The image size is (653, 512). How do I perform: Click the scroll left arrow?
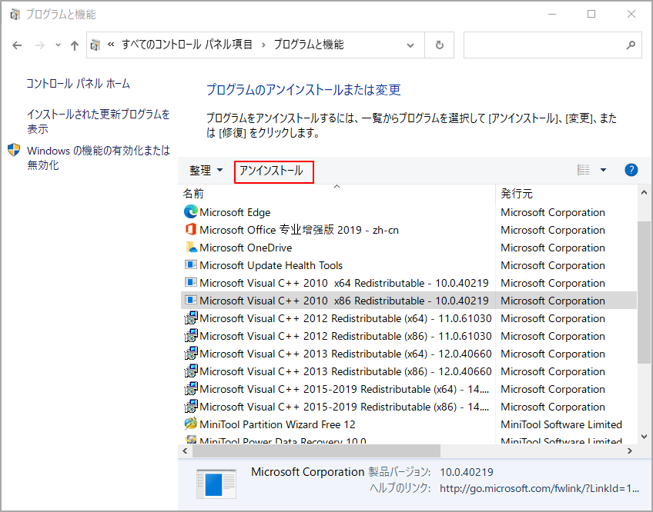(185, 450)
